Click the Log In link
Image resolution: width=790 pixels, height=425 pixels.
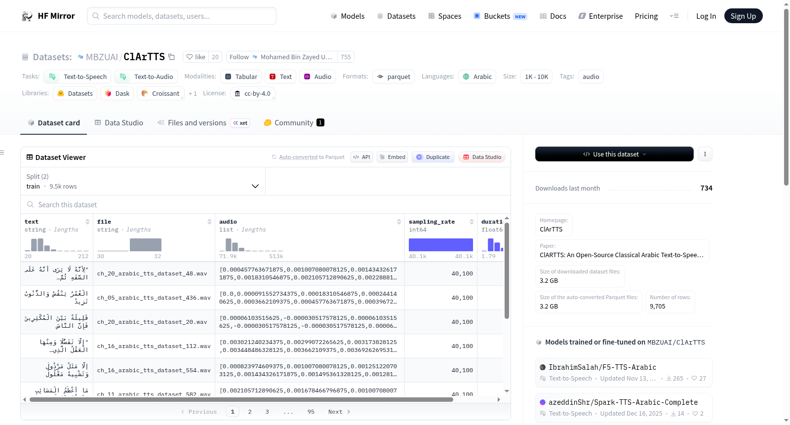[x=706, y=16]
